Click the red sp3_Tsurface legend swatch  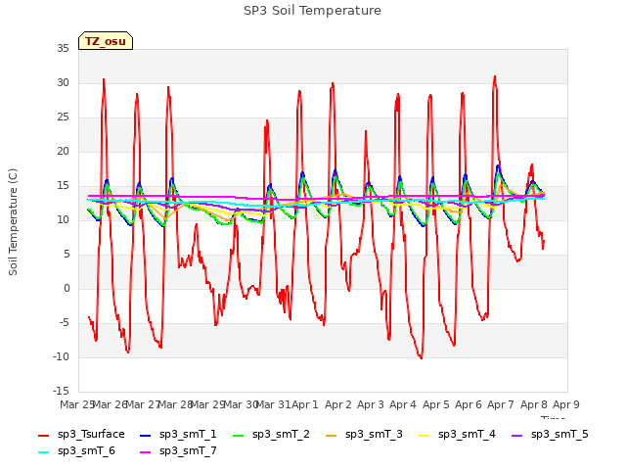tap(43, 435)
